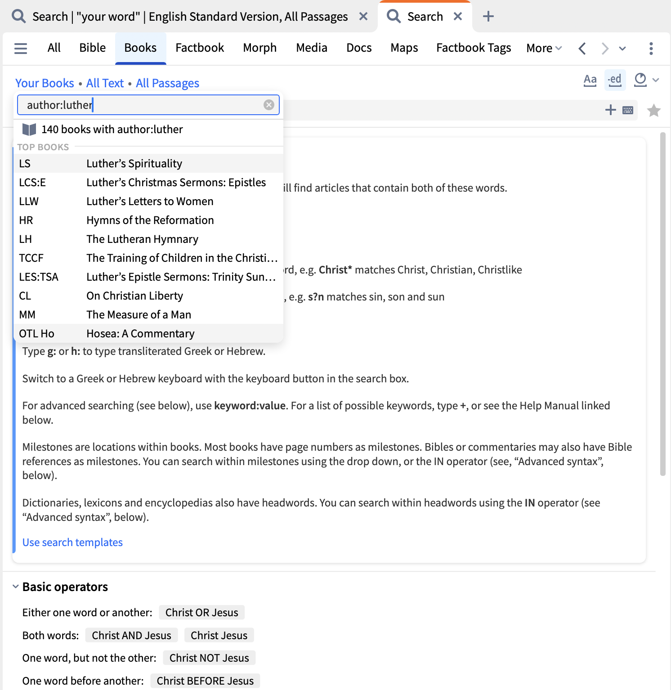This screenshot has width=671, height=690.
Task: Close the "your word" search tab
Action: pos(363,17)
